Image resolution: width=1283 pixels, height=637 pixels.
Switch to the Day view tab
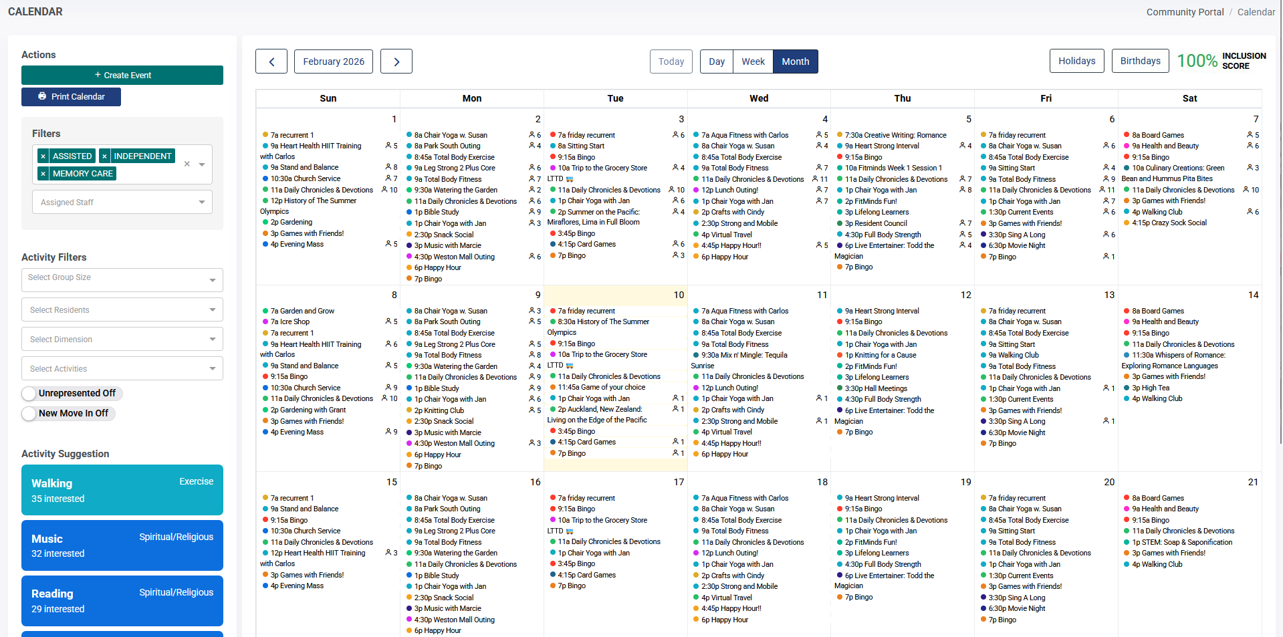[x=717, y=61]
